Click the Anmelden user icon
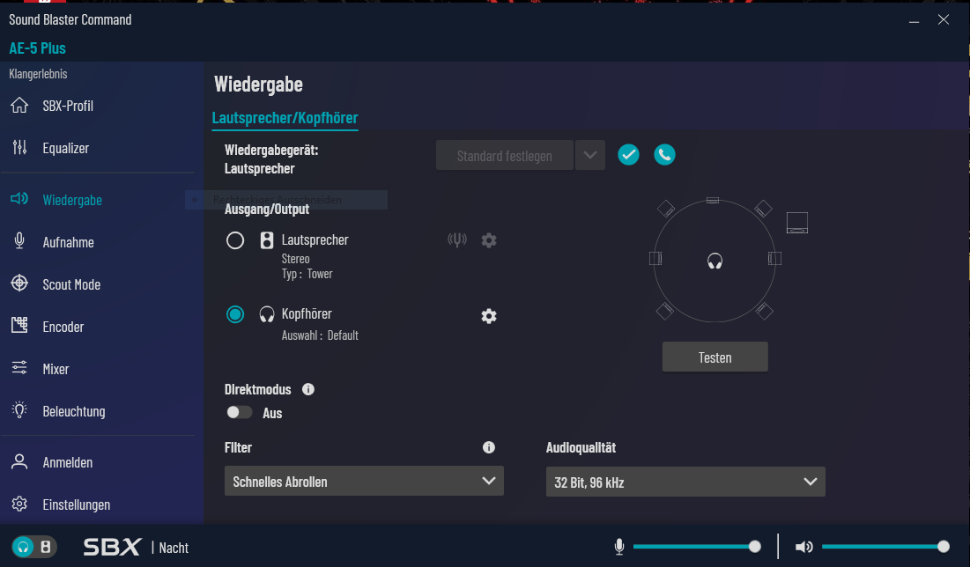The height and width of the screenshot is (567, 970). coord(19,461)
